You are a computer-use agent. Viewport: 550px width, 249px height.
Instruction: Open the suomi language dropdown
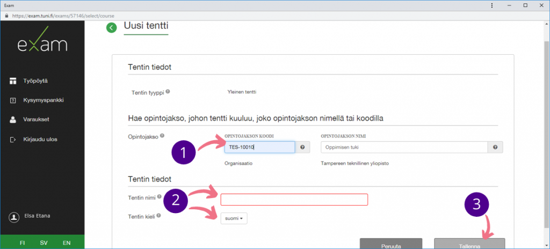click(x=234, y=218)
